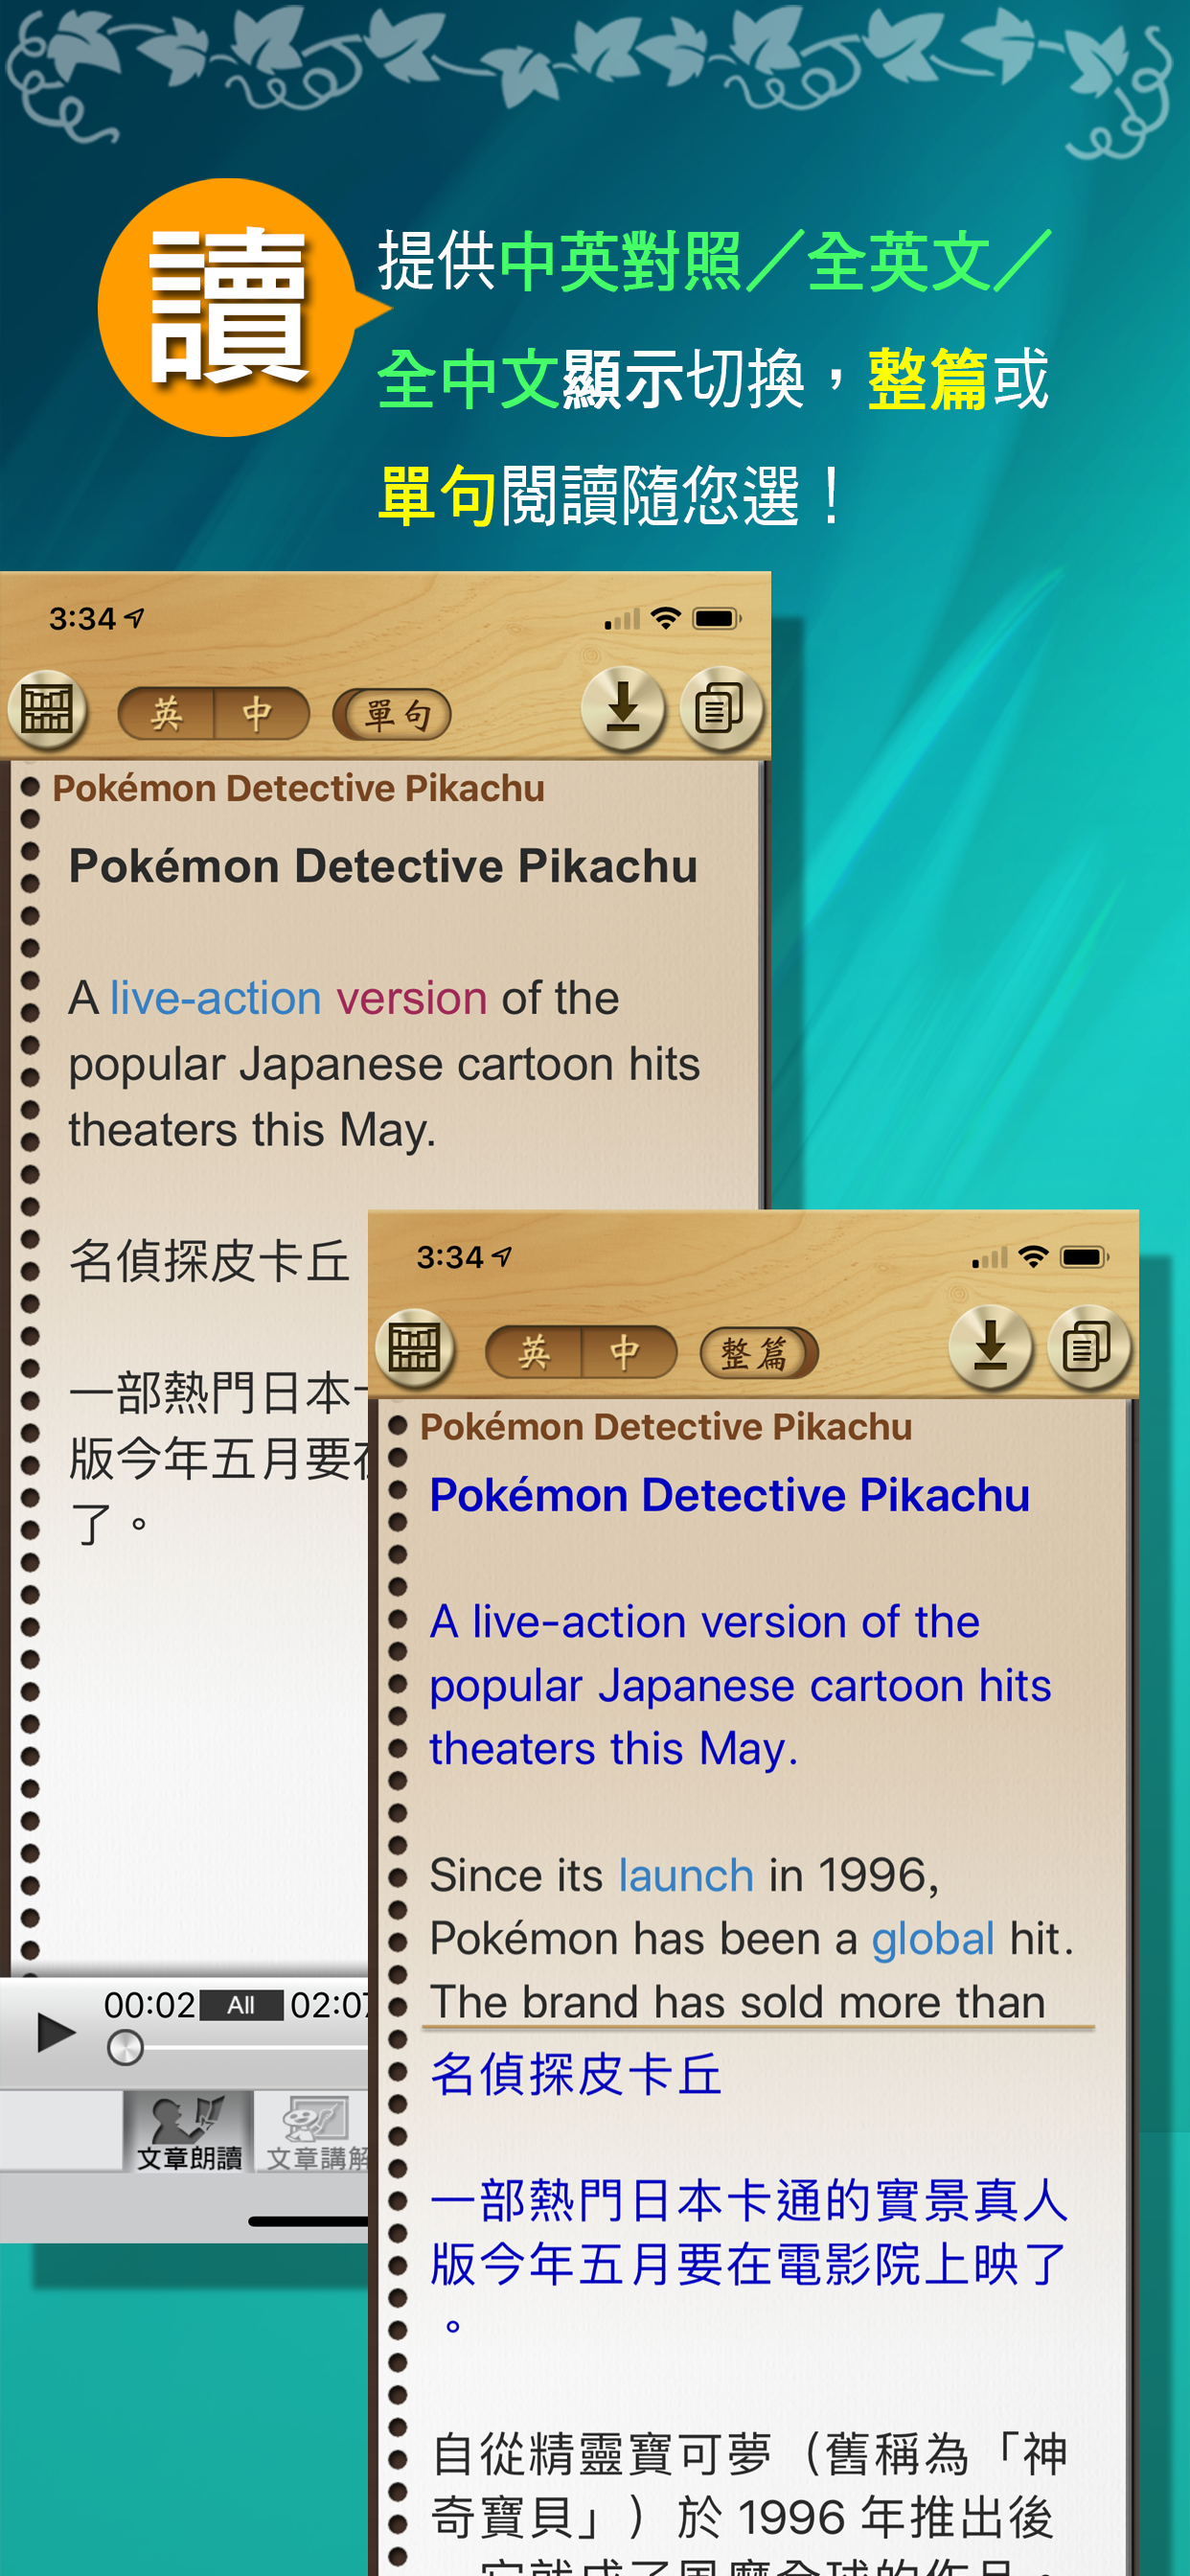Tap the download arrow icon in upper phone
1190x2576 pixels.
tap(623, 710)
